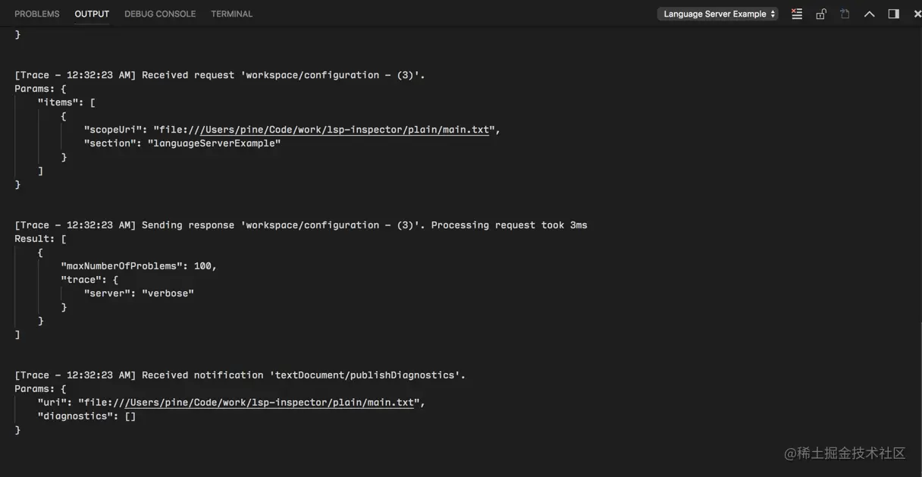Maximize the panel with the up chevron

tap(870, 14)
